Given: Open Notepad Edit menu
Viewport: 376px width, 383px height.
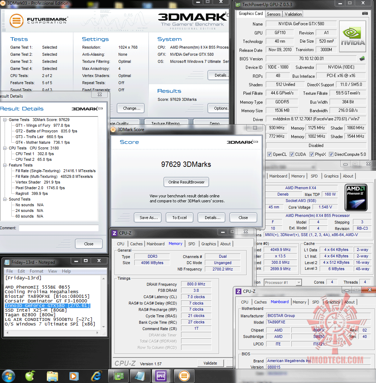Looking at the screenshot, I should (x=21, y=271).
